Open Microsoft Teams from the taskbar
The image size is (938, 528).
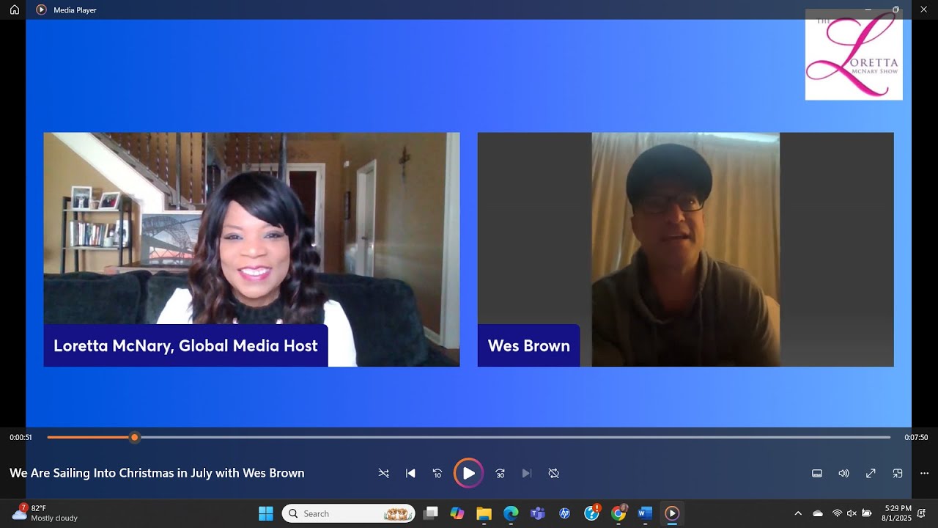[538, 513]
